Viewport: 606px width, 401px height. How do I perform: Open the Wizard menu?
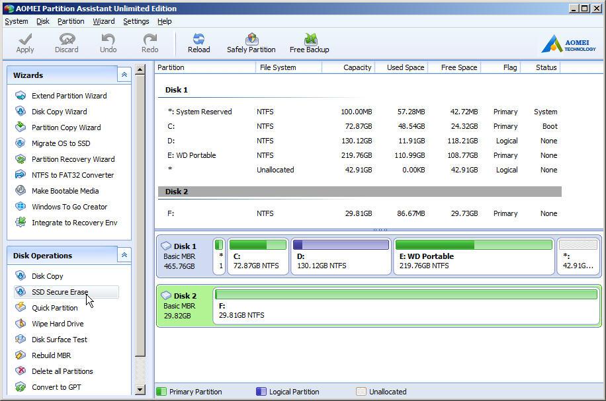[x=104, y=21]
